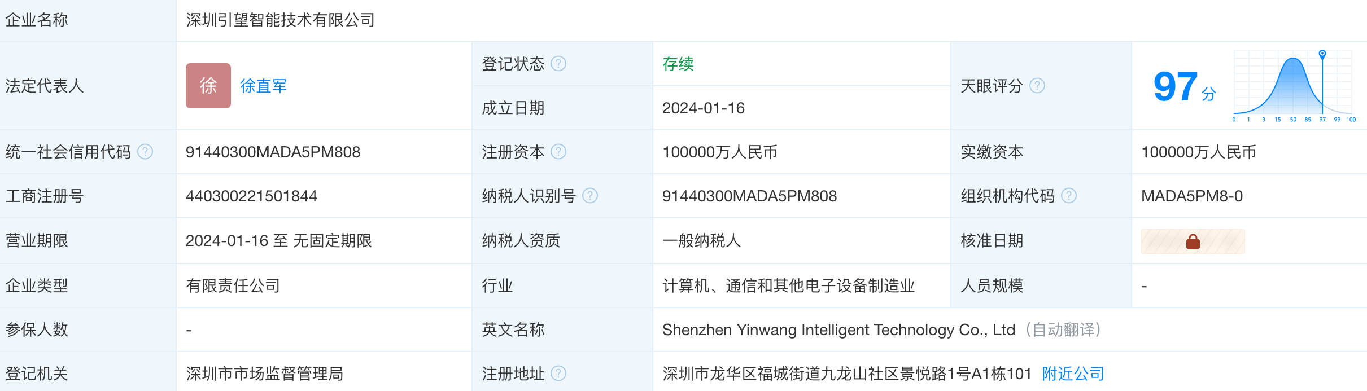Click the 97分 score number
Image resolution: width=1367 pixels, height=391 pixels.
(1176, 87)
